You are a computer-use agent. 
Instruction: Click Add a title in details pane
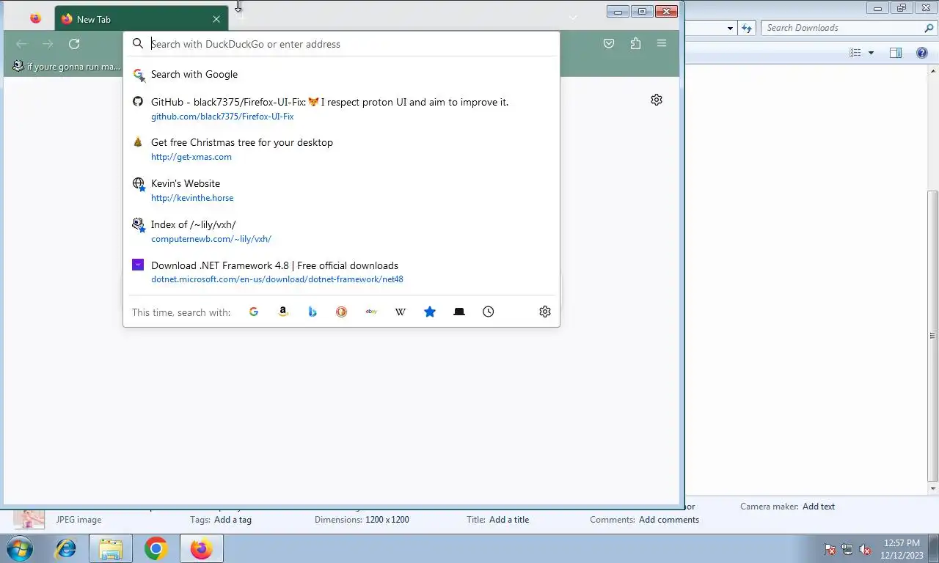pos(509,520)
